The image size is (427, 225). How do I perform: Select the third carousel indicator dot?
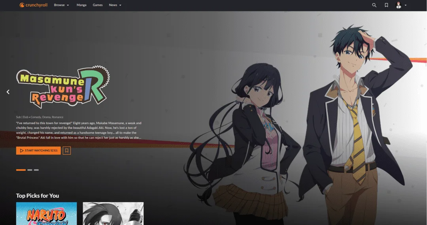(36, 170)
